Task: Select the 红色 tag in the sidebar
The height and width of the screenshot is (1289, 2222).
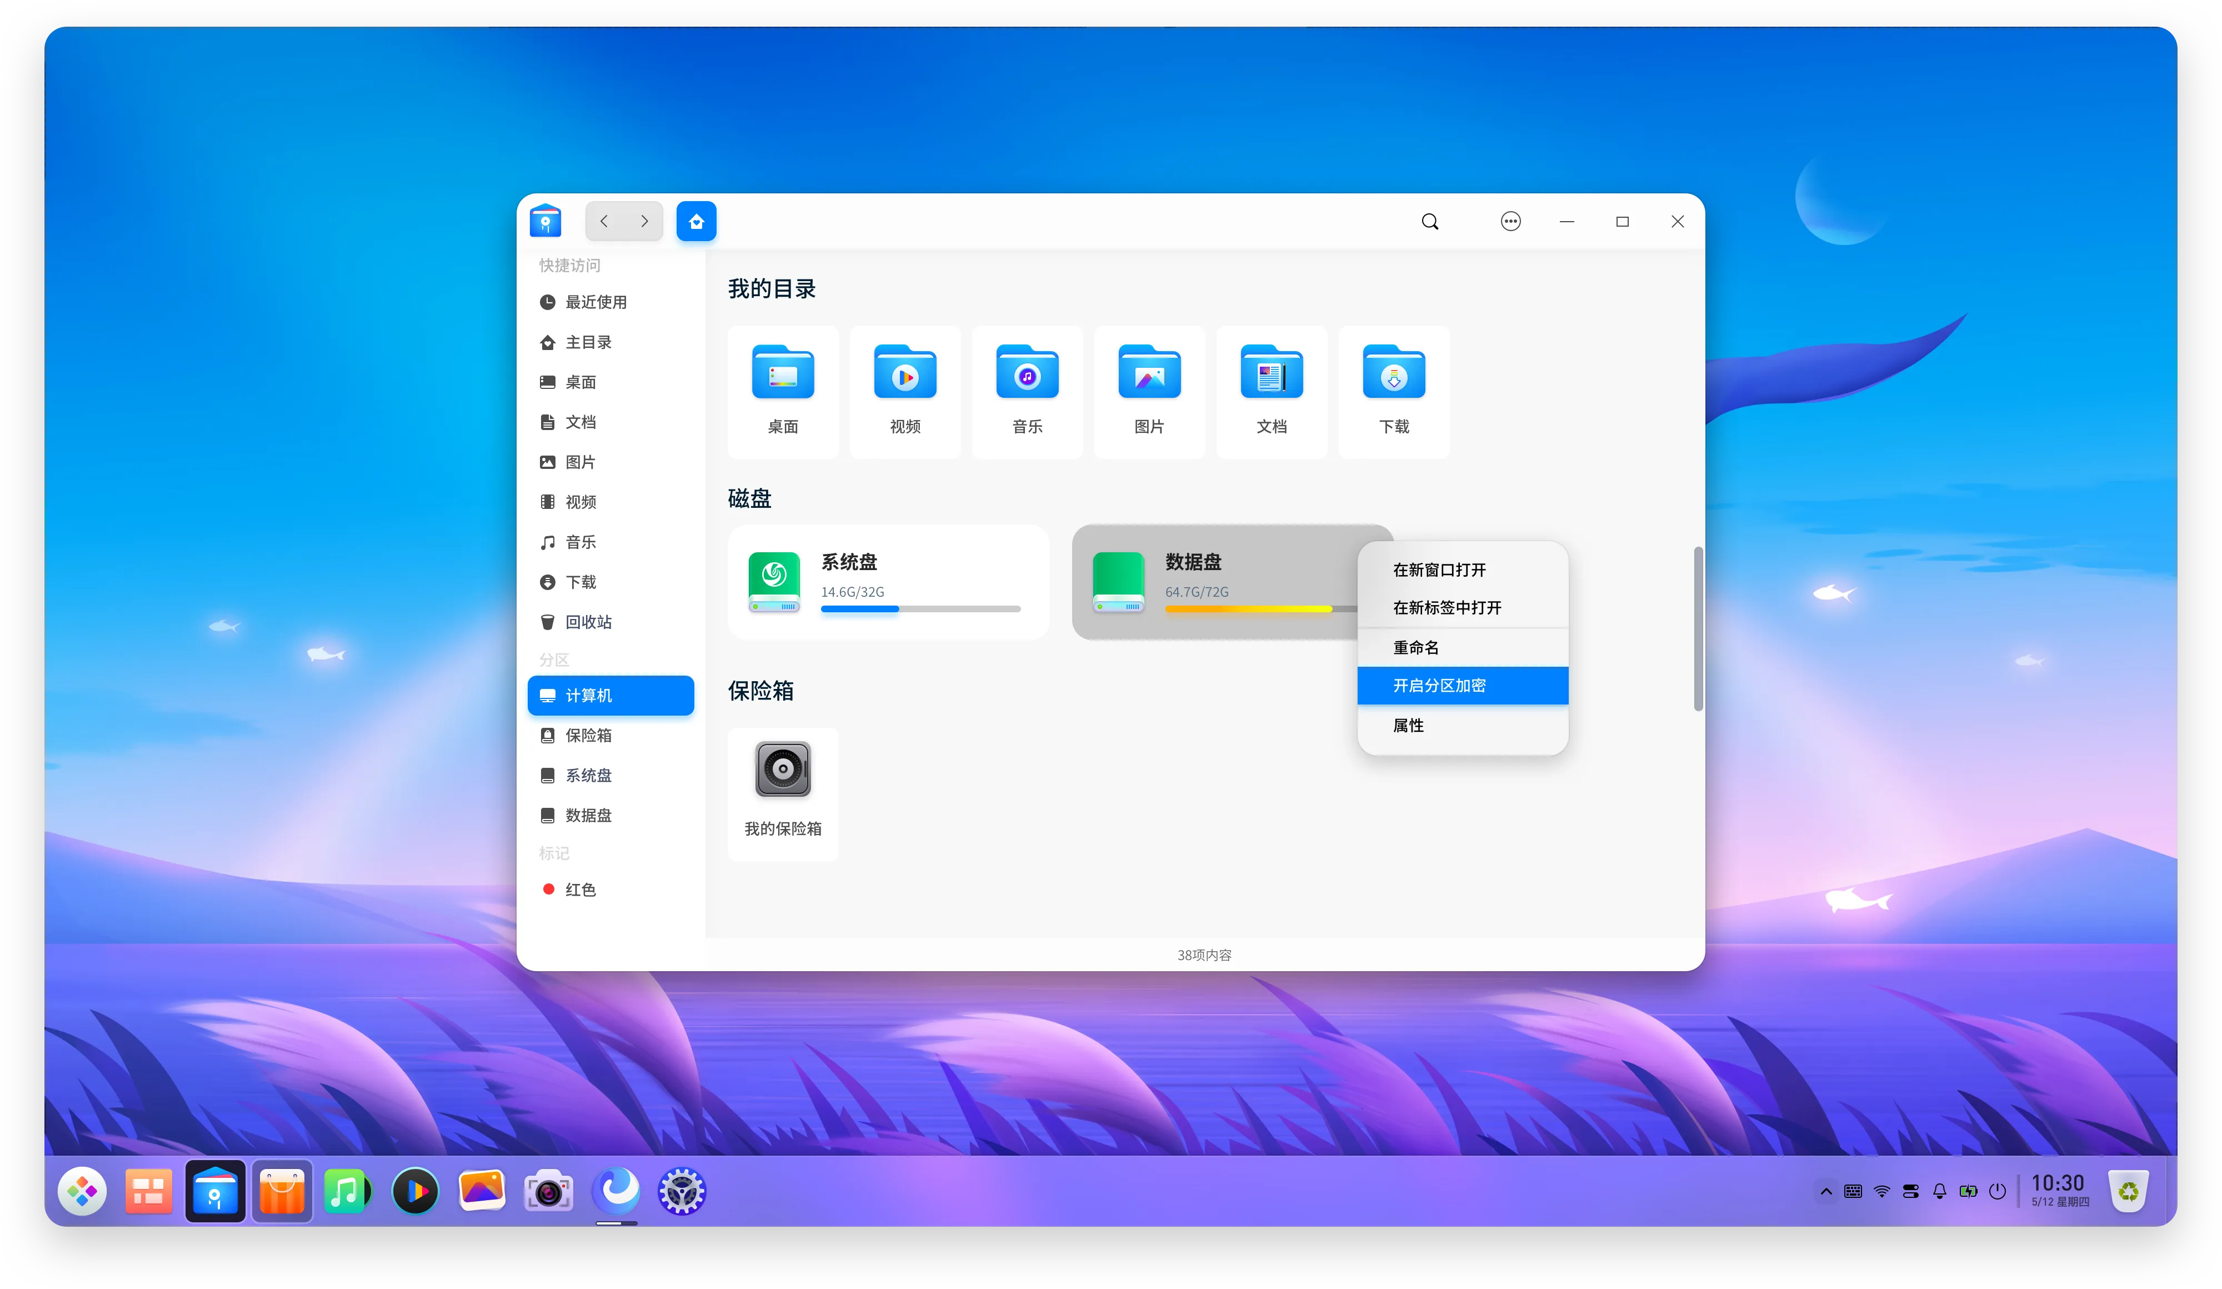Action: point(610,890)
